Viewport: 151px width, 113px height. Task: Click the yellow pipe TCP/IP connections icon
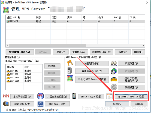click(114, 79)
